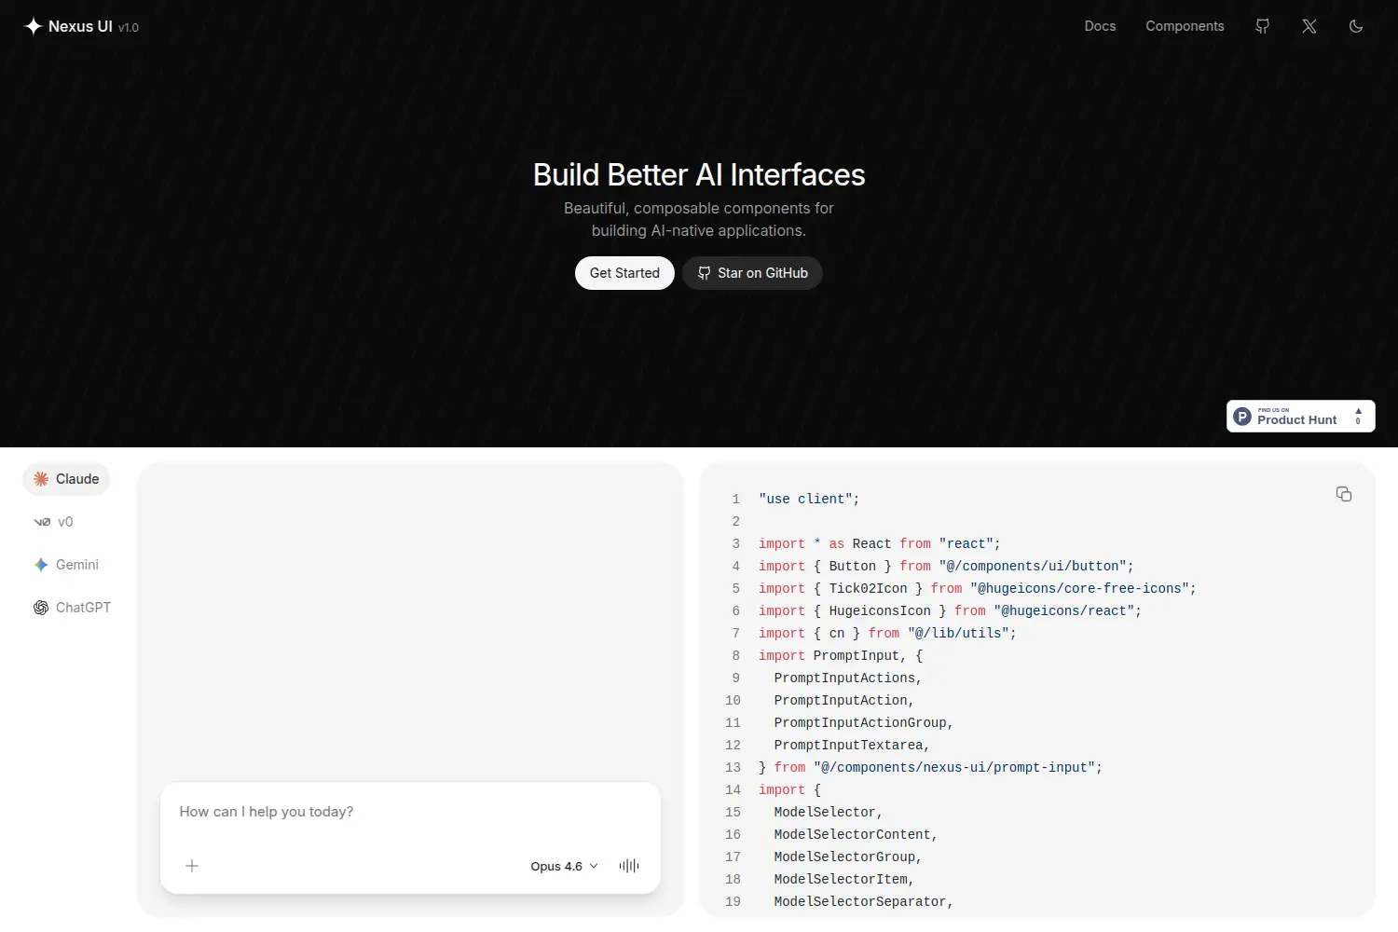The height and width of the screenshot is (932, 1398).
Task: Open the Opus 4.6 model dropdown
Action: pyautogui.click(x=565, y=866)
